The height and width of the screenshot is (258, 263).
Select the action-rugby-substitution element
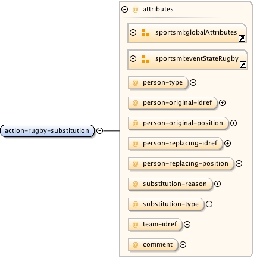[x=47, y=130]
